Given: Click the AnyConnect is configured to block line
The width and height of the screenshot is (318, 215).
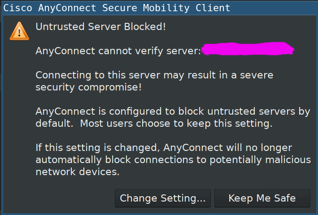Looking at the screenshot, I should coord(173,112).
